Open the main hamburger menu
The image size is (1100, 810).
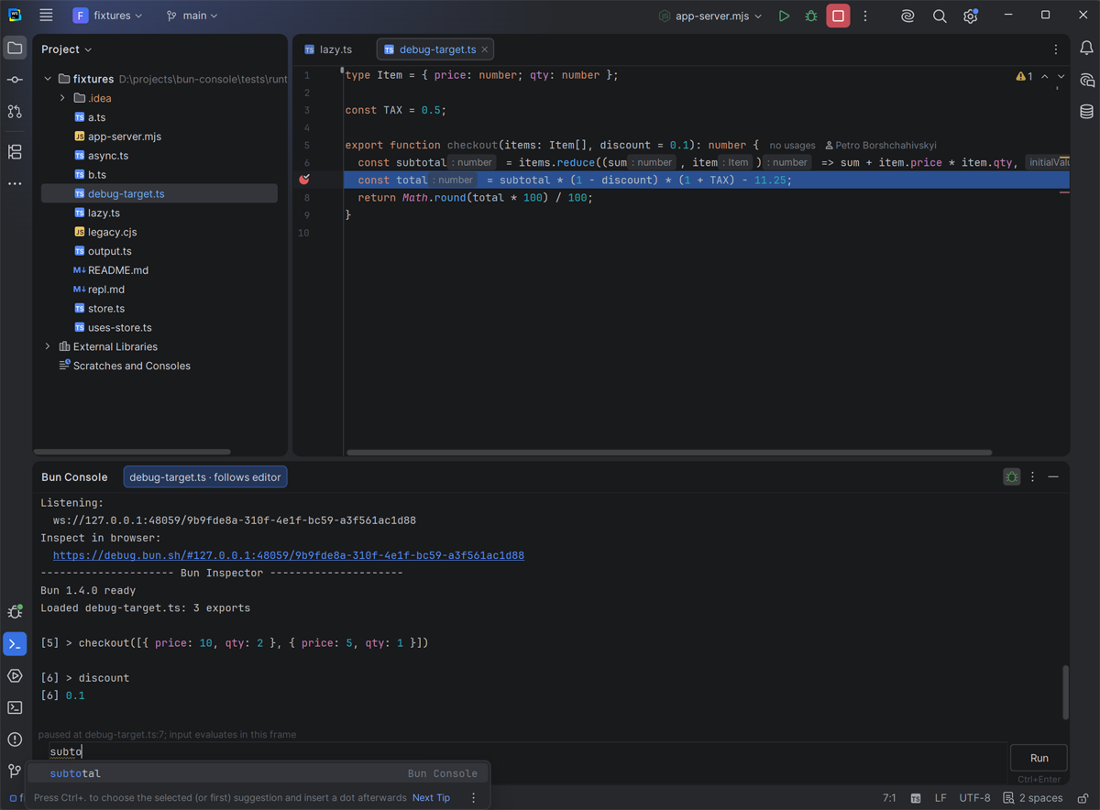coord(46,16)
